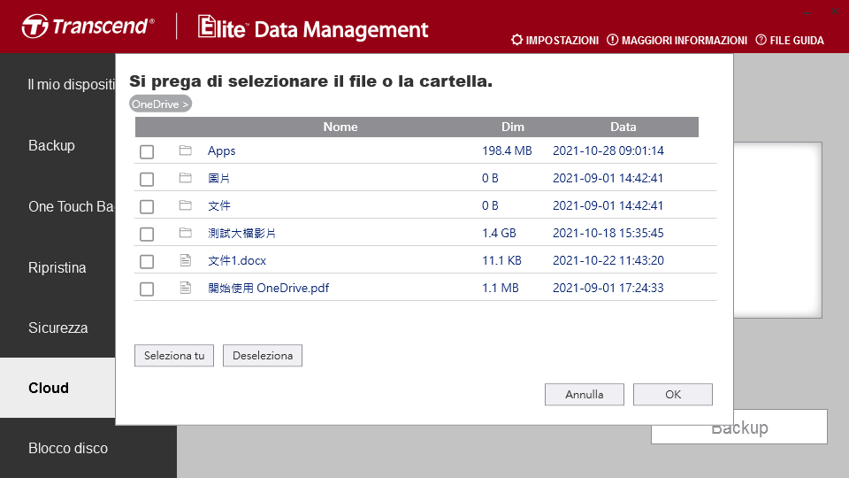Open IMPOSTAZIONI settings link
This screenshot has height=478, width=849.
pyautogui.click(x=562, y=41)
